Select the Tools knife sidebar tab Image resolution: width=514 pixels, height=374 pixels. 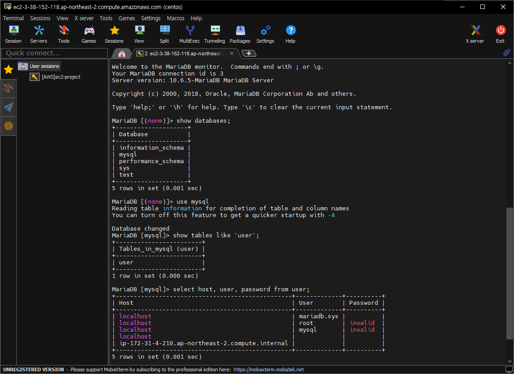click(8, 88)
